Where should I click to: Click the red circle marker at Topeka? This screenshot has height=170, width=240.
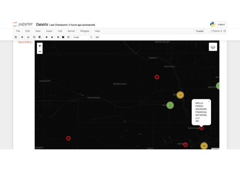185,145
